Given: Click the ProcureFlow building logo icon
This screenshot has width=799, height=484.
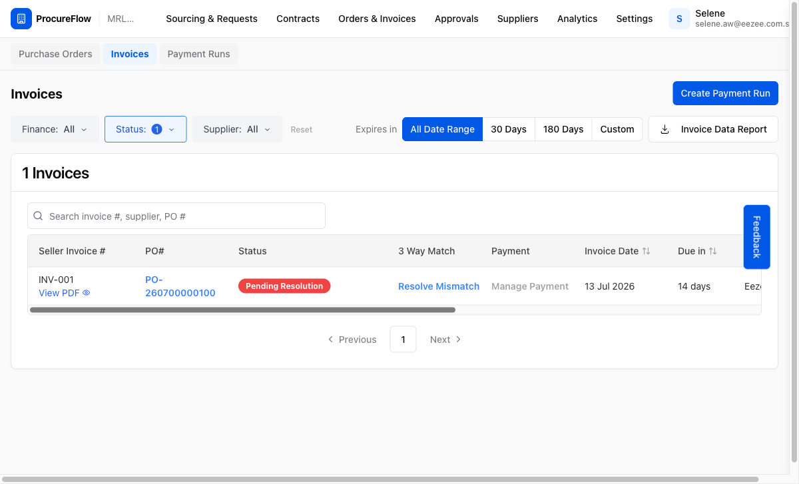Looking at the screenshot, I should (x=21, y=19).
